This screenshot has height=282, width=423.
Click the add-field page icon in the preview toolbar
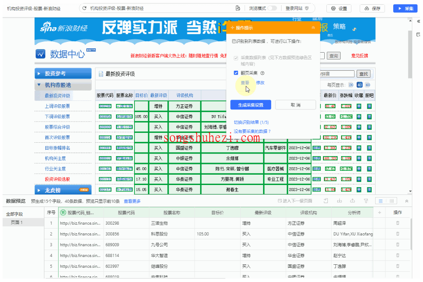(326, 201)
